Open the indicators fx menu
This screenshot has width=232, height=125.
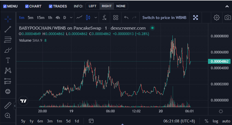(104, 18)
